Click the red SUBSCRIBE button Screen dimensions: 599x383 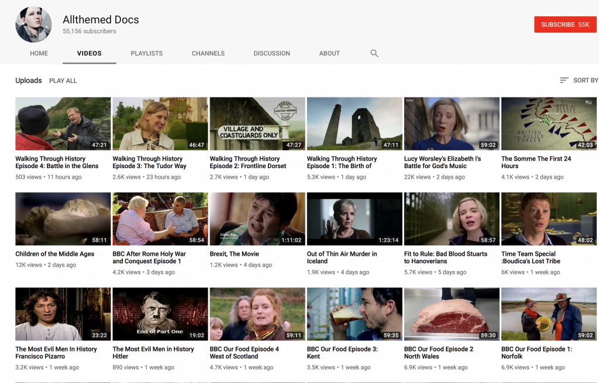(x=565, y=25)
